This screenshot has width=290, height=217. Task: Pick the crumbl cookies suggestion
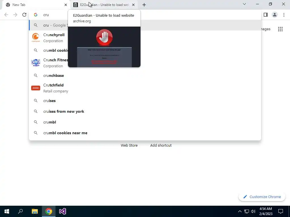(x=145, y=50)
